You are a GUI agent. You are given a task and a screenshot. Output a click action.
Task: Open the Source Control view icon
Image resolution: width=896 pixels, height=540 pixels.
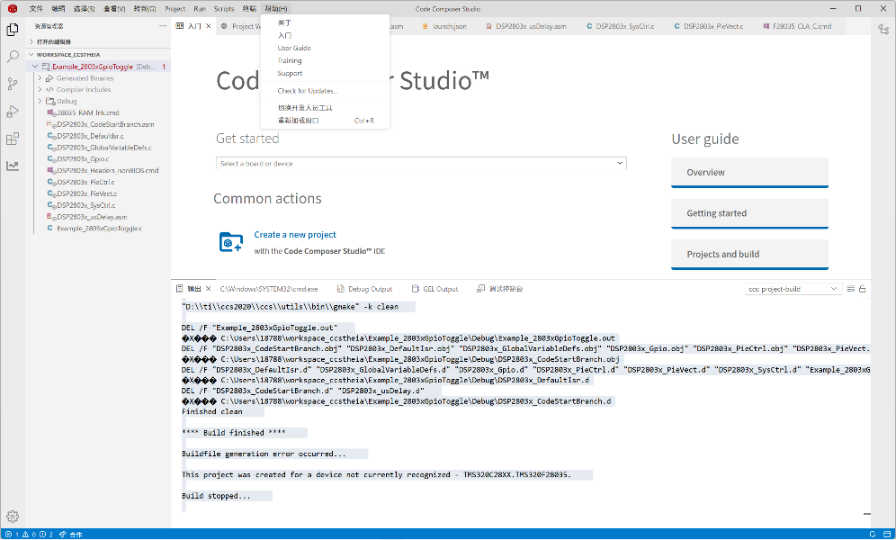pyautogui.click(x=13, y=84)
